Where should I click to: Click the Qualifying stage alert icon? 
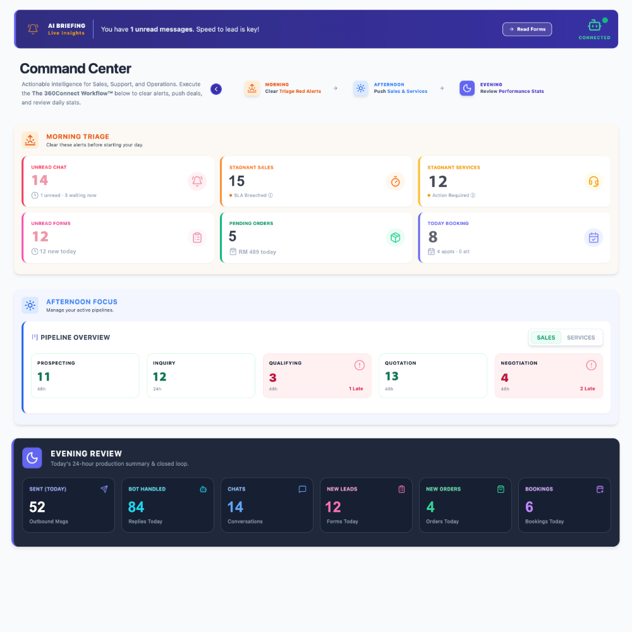click(x=360, y=365)
